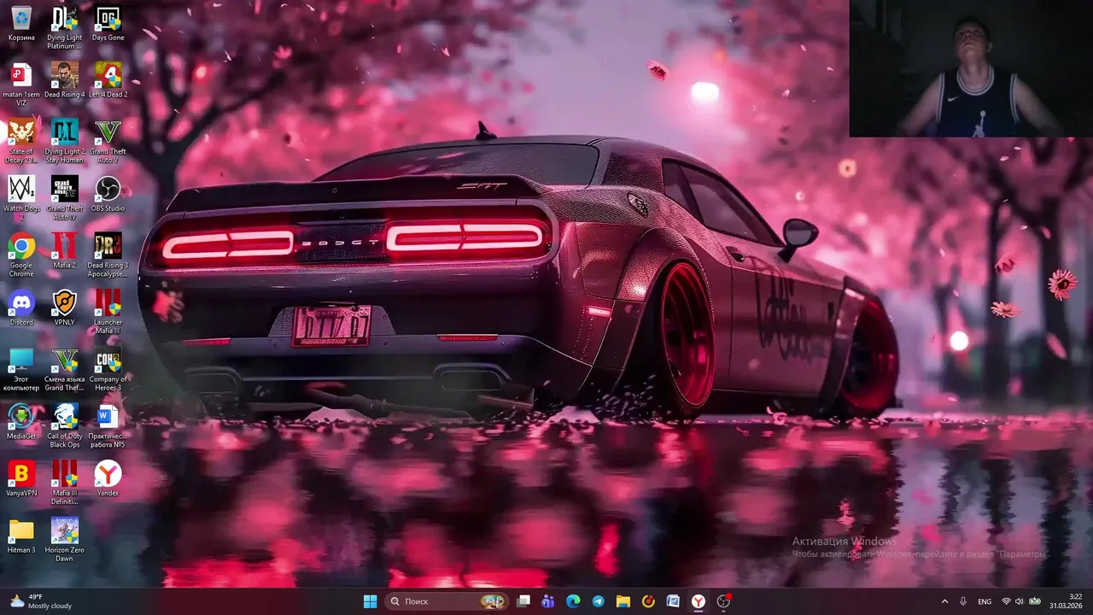Select the Recycle Bin (Корзина) desktop icon

(x=21, y=23)
